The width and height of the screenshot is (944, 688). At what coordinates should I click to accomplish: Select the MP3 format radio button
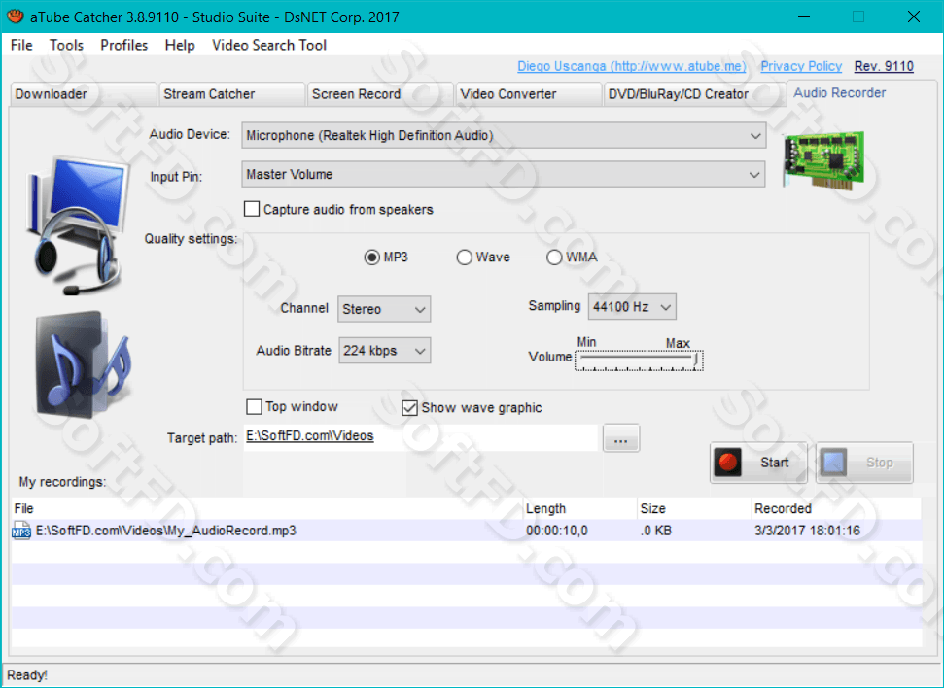pos(372,258)
